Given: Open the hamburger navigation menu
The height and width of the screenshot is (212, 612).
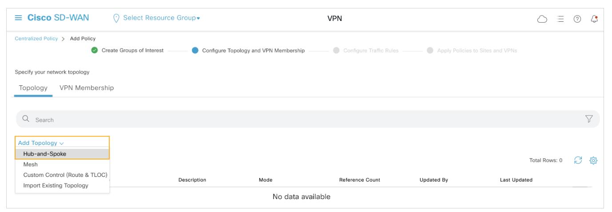Looking at the screenshot, I should coord(18,18).
